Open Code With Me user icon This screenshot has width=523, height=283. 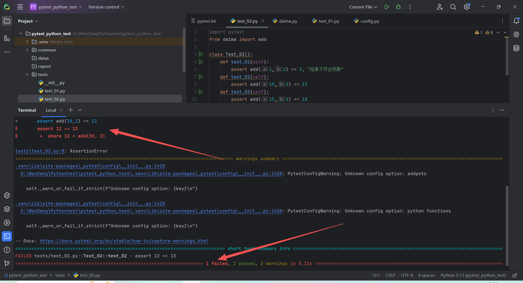[440, 7]
